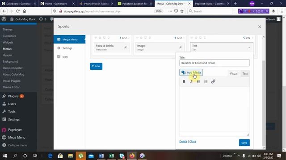The image size is (286, 160).
Task: Open the Plugins menu in the sidebar
Action: coord(13,96)
